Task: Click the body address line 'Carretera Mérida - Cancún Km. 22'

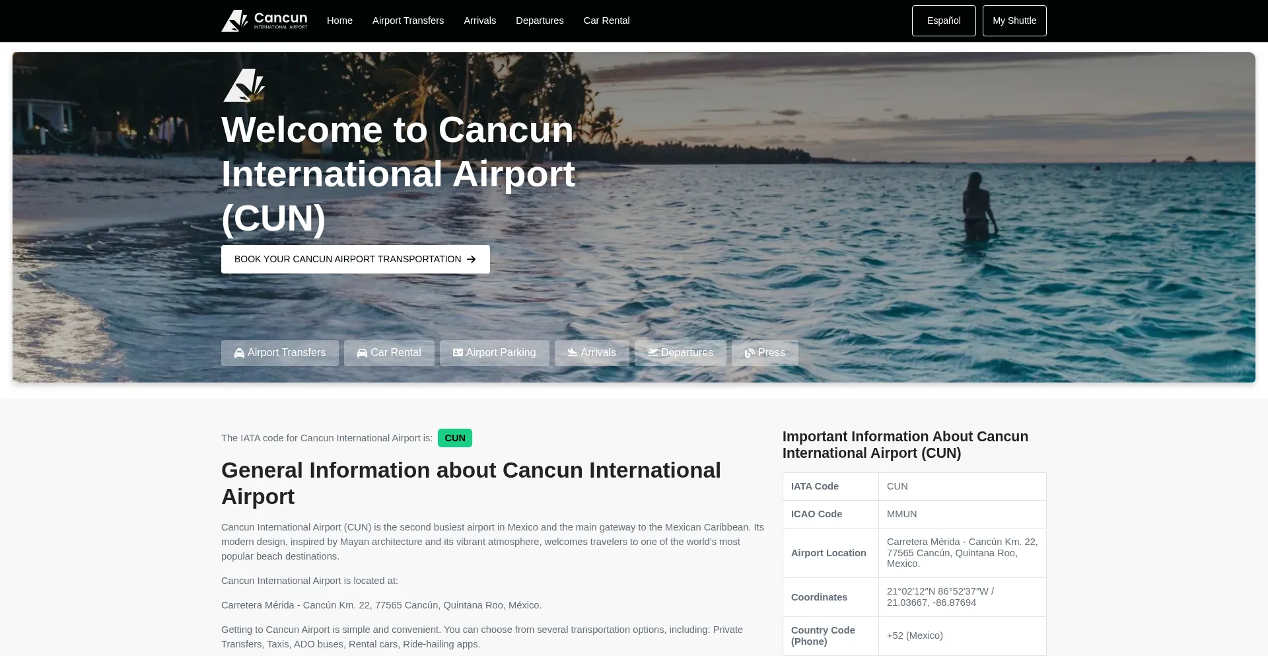Action: tap(381, 605)
